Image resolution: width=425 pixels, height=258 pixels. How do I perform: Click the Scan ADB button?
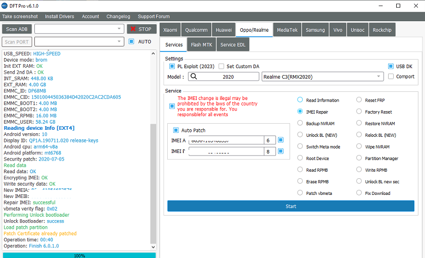coord(17,29)
